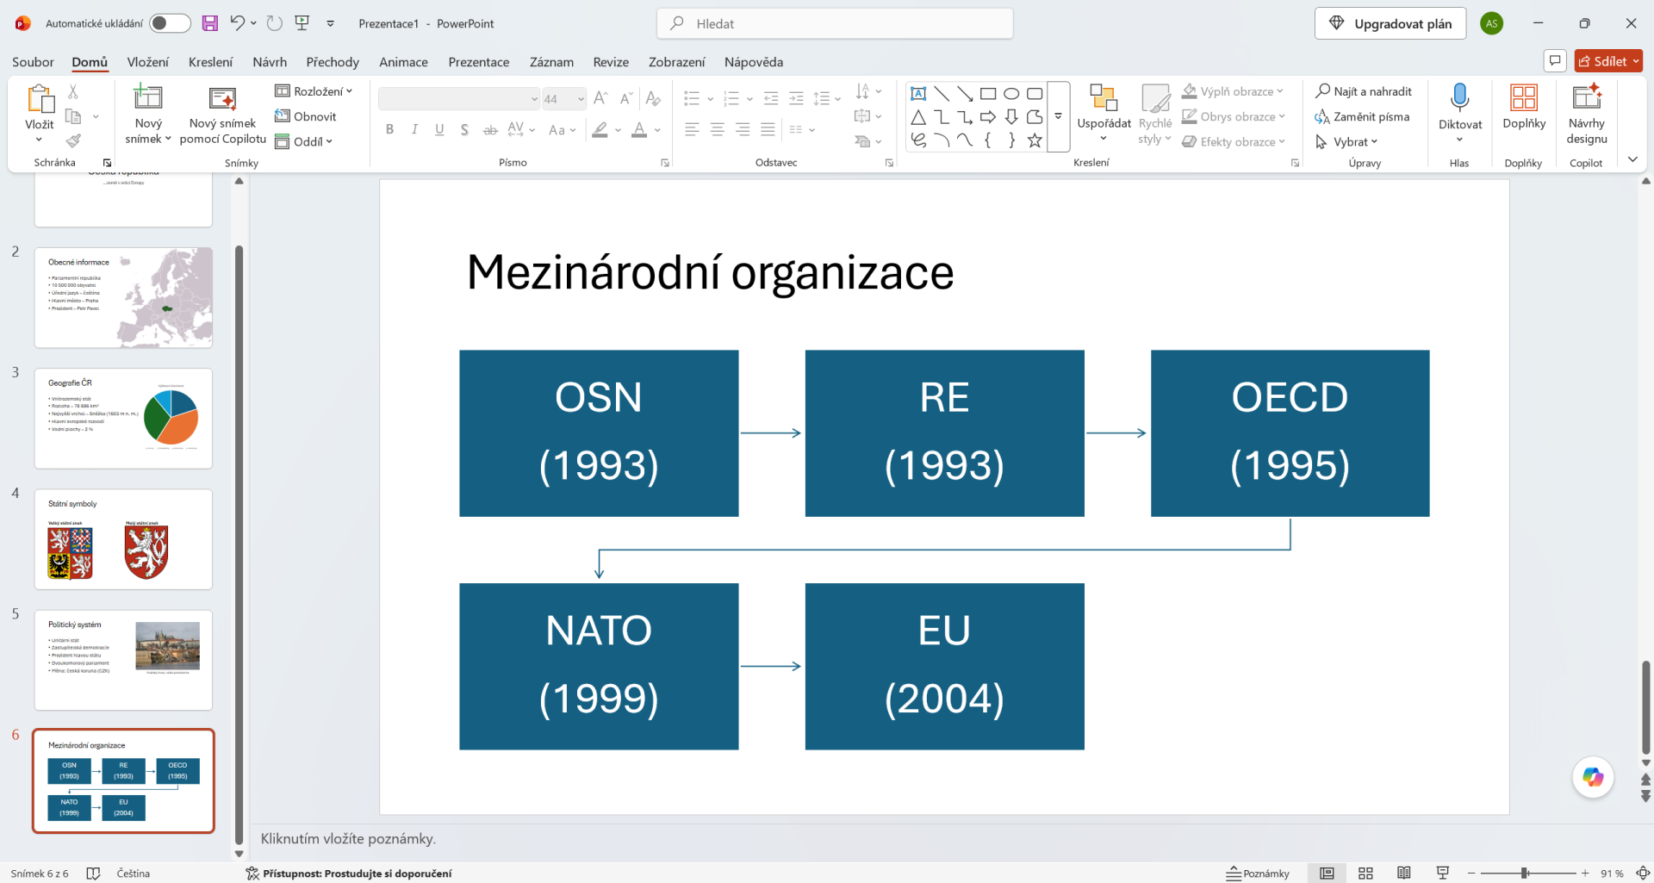Click Zaměnit písma button
This screenshot has width=1654, height=883.
pyautogui.click(x=1362, y=116)
